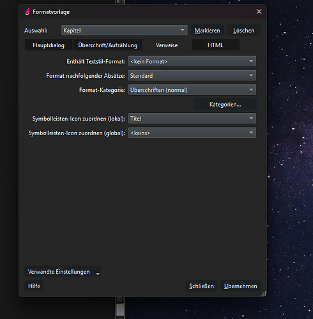The width and height of the screenshot is (313, 319).
Task: Open the Format-Kategorie dropdown
Action: point(192,90)
